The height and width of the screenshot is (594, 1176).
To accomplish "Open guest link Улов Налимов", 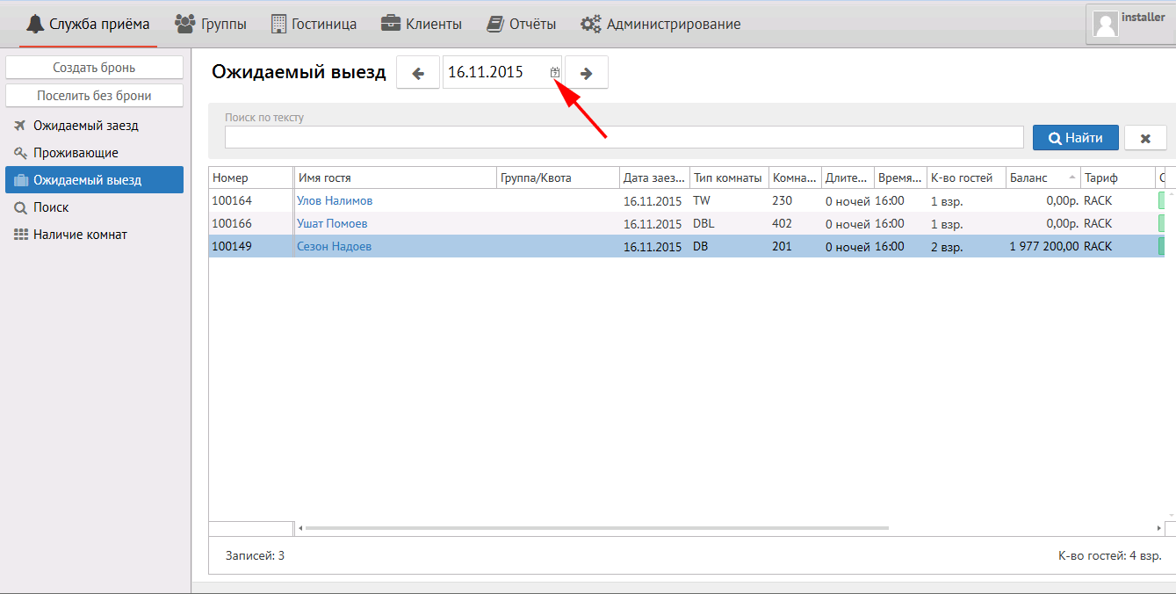I will pos(335,201).
